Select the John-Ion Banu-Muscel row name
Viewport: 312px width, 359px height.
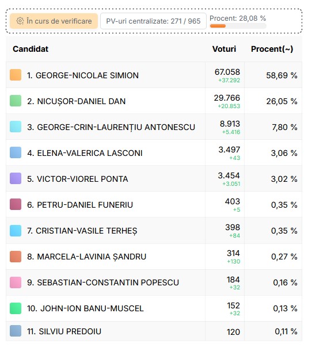(85, 308)
